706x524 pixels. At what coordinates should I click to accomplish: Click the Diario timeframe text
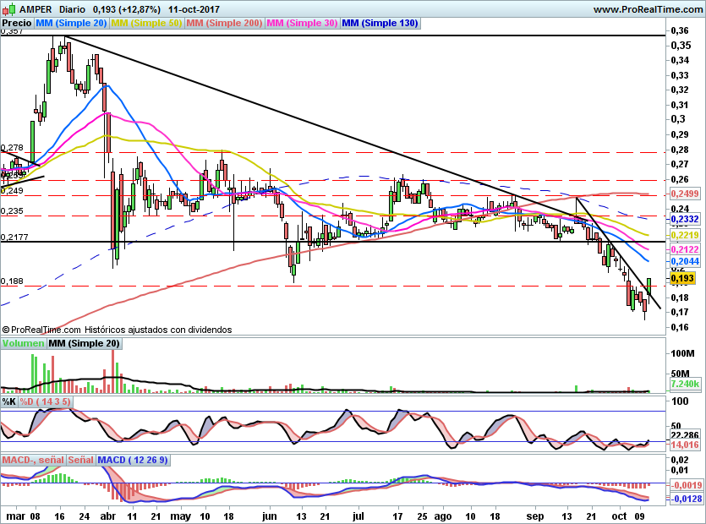coord(73,9)
